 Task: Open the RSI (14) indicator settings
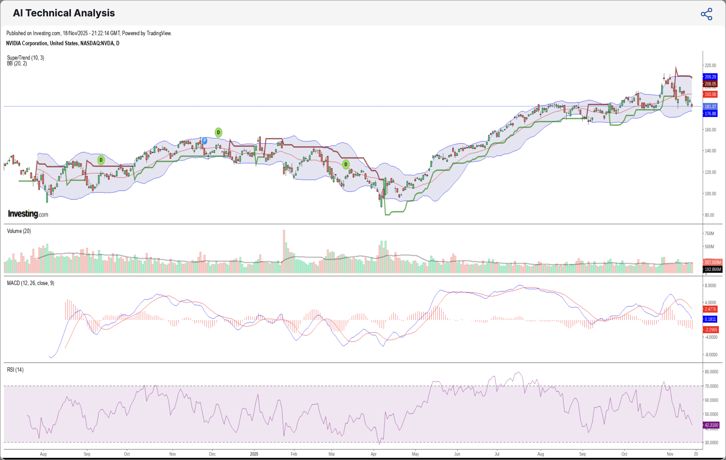(14, 369)
